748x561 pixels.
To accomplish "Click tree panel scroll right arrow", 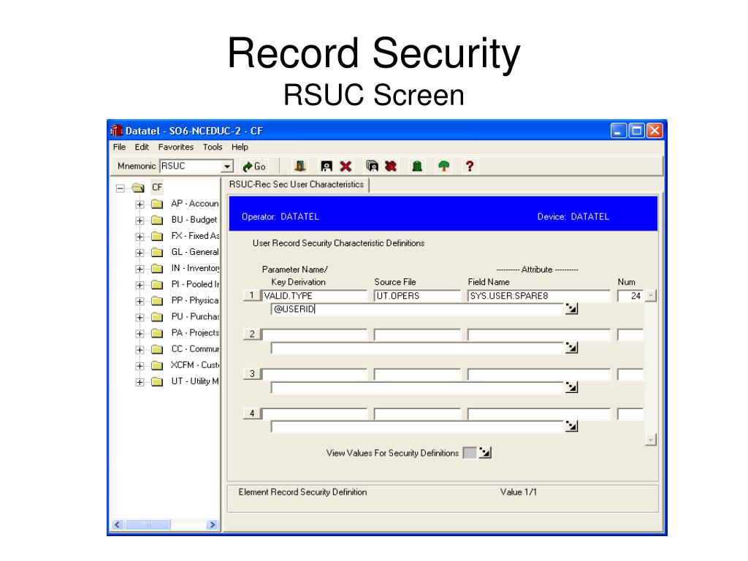I will [213, 524].
